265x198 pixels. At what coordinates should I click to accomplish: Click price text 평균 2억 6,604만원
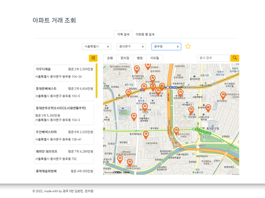pyautogui.click(x=80, y=89)
